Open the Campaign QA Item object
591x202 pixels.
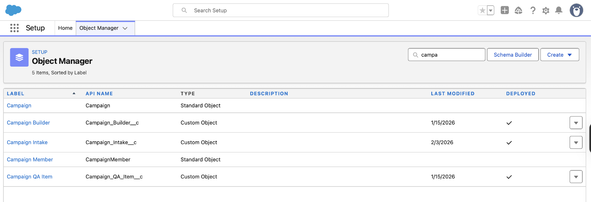coord(29,177)
